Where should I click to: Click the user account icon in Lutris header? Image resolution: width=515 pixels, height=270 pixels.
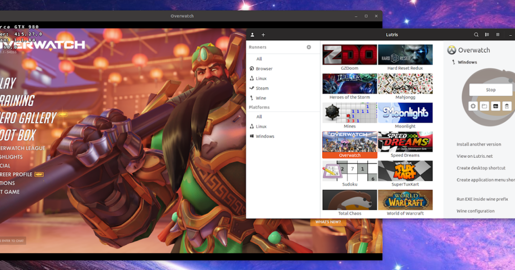coord(252,34)
